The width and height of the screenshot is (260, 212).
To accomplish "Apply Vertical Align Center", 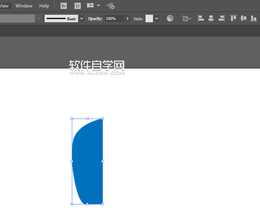I will 243,18.
